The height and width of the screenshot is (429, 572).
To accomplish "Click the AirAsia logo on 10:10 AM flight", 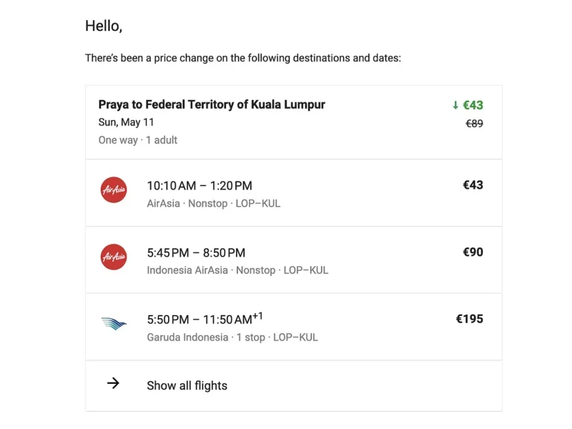I will click(x=114, y=189).
